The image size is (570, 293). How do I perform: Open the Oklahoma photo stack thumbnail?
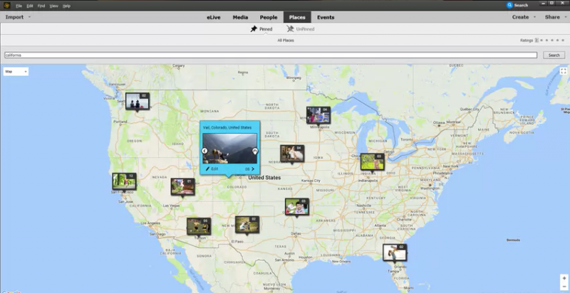(297, 207)
